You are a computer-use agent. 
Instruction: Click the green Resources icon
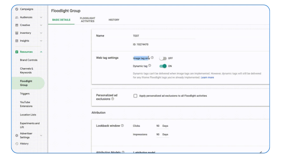(17, 52)
